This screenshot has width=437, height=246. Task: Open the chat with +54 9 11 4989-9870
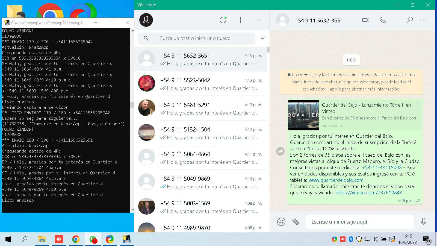pos(200,226)
